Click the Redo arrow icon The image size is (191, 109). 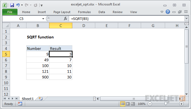click(26, 5)
